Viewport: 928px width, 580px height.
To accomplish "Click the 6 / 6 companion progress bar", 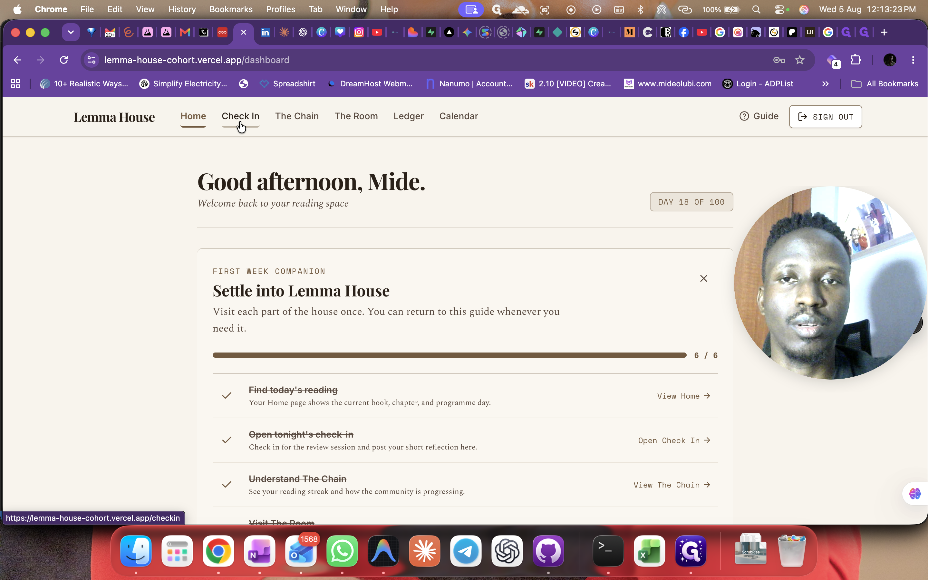I will [x=450, y=355].
